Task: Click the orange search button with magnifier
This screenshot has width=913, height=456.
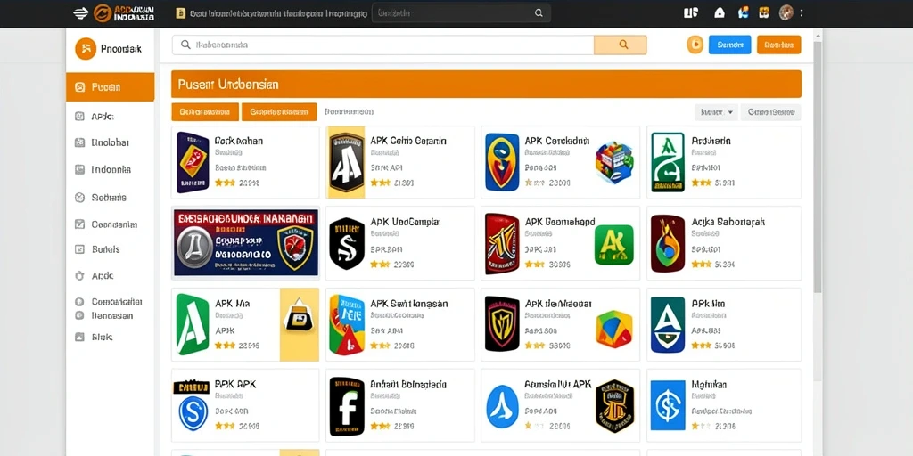Action: click(621, 45)
